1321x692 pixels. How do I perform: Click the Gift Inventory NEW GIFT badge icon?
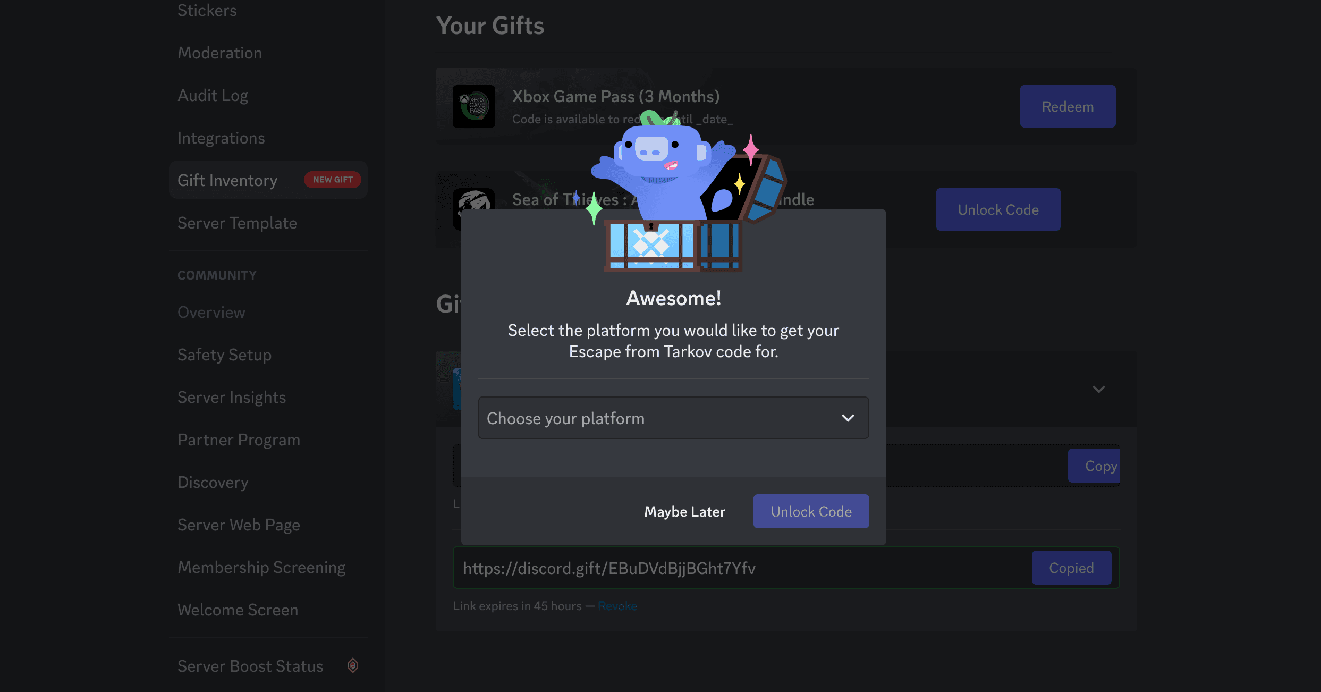coord(332,179)
